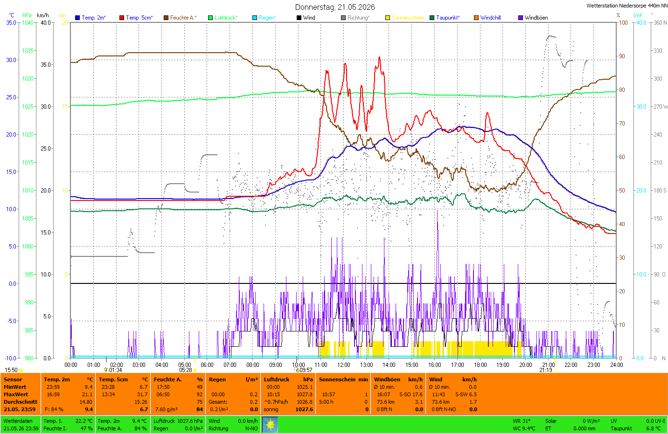Click 'Wetterstation Niedersorpe 440m NN' label

(627, 6)
